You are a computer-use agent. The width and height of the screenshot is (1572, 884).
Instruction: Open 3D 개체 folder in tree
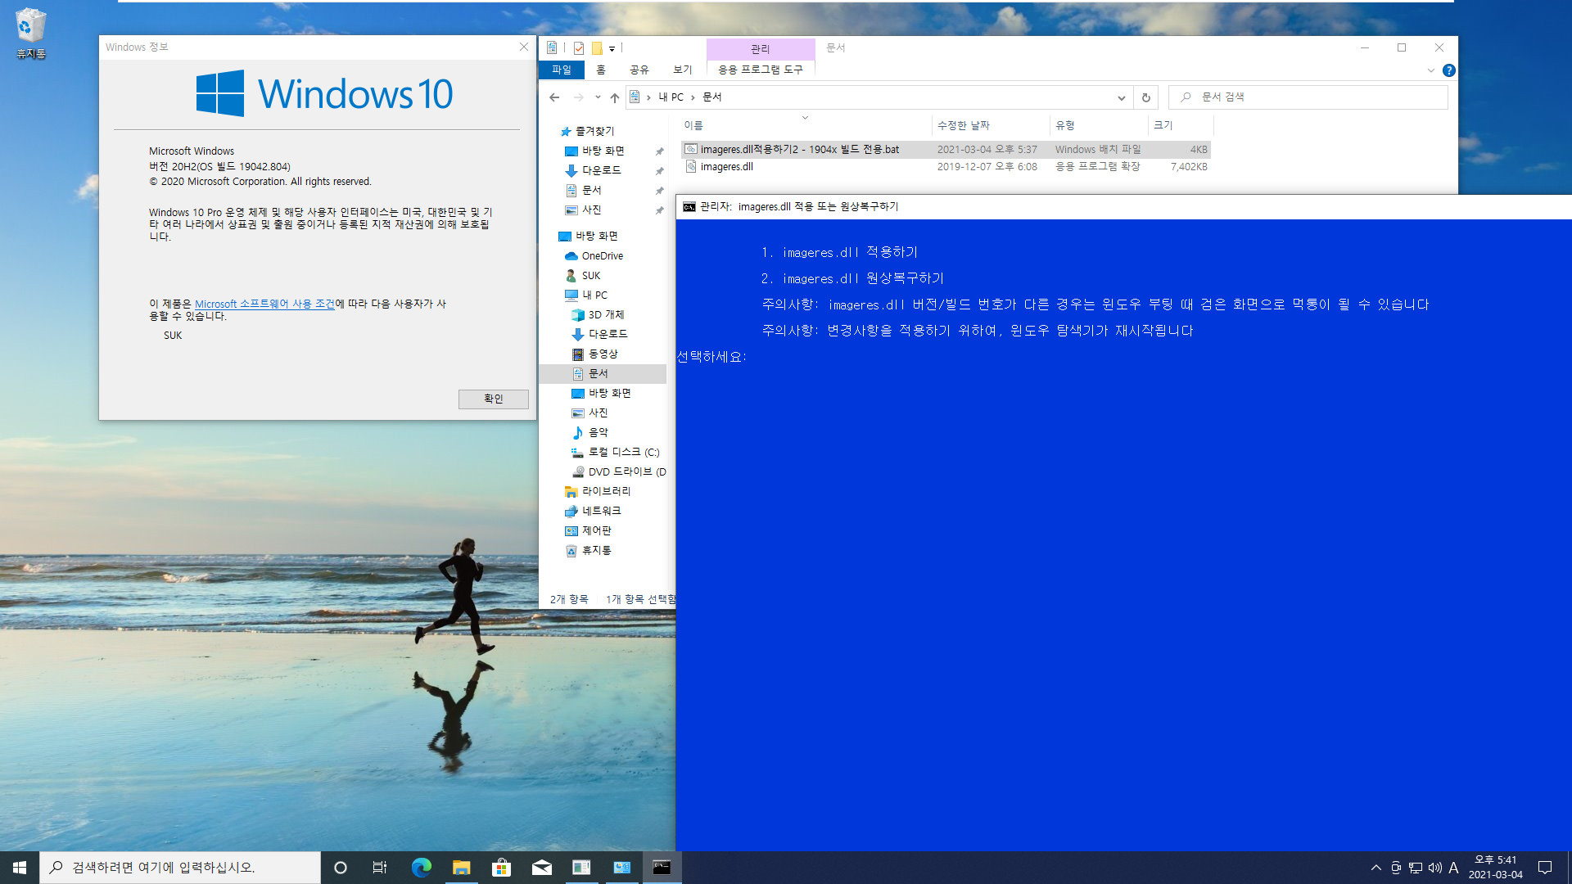(606, 315)
